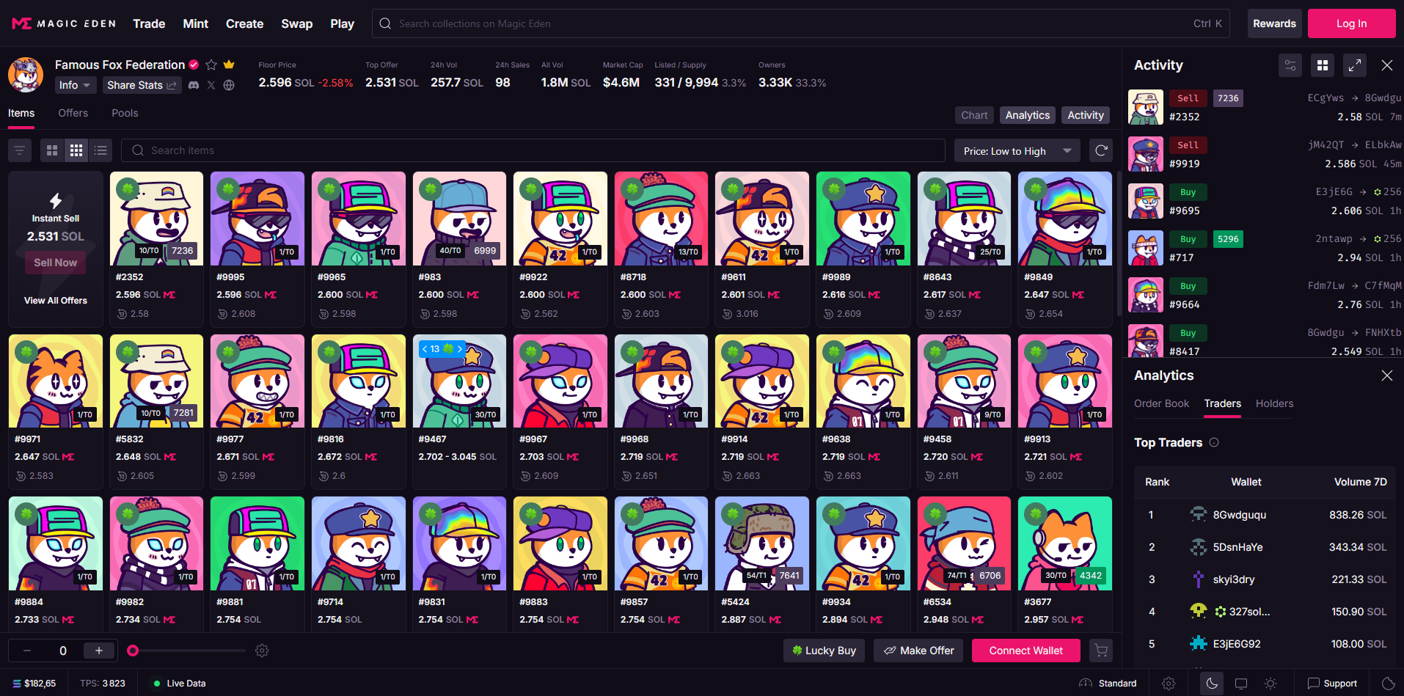The image size is (1404, 696).
Task: Switch to list view layout
Action: pos(100,150)
